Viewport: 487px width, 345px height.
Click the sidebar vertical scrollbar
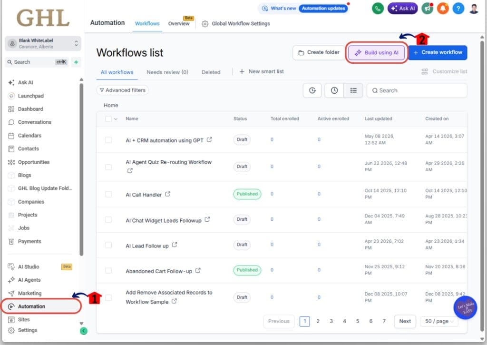[x=81, y=169]
